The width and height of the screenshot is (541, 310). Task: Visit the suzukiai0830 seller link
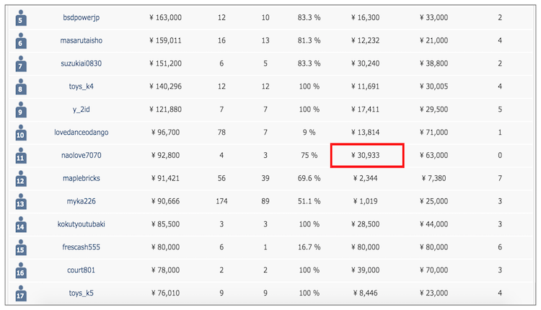pos(81,63)
